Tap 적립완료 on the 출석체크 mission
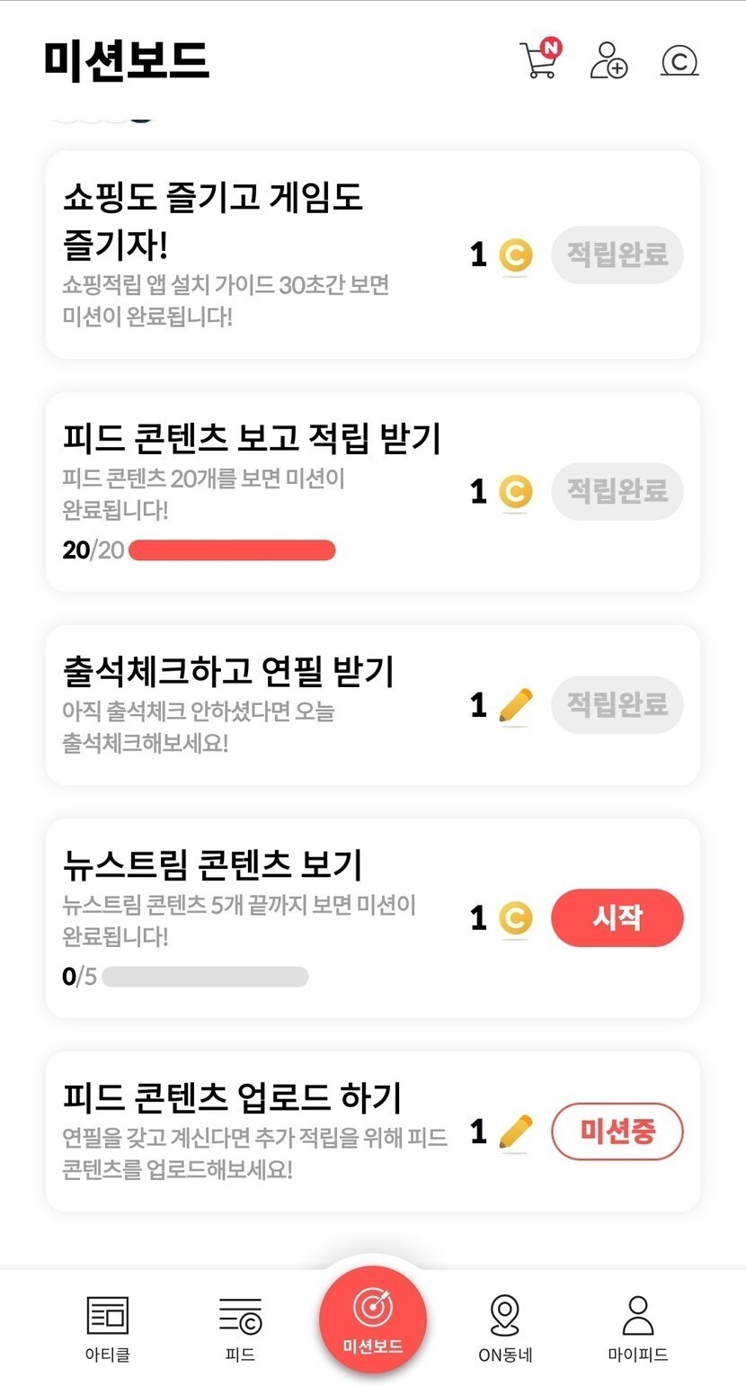Image resolution: width=746 pixels, height=1386 pixels. 617,704
